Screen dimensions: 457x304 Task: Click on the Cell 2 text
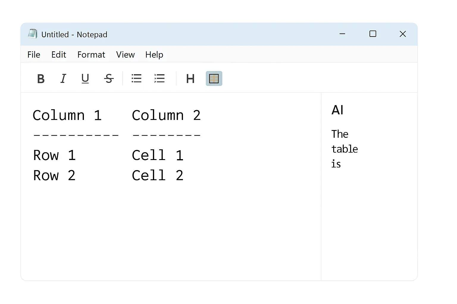coord(157,175)
